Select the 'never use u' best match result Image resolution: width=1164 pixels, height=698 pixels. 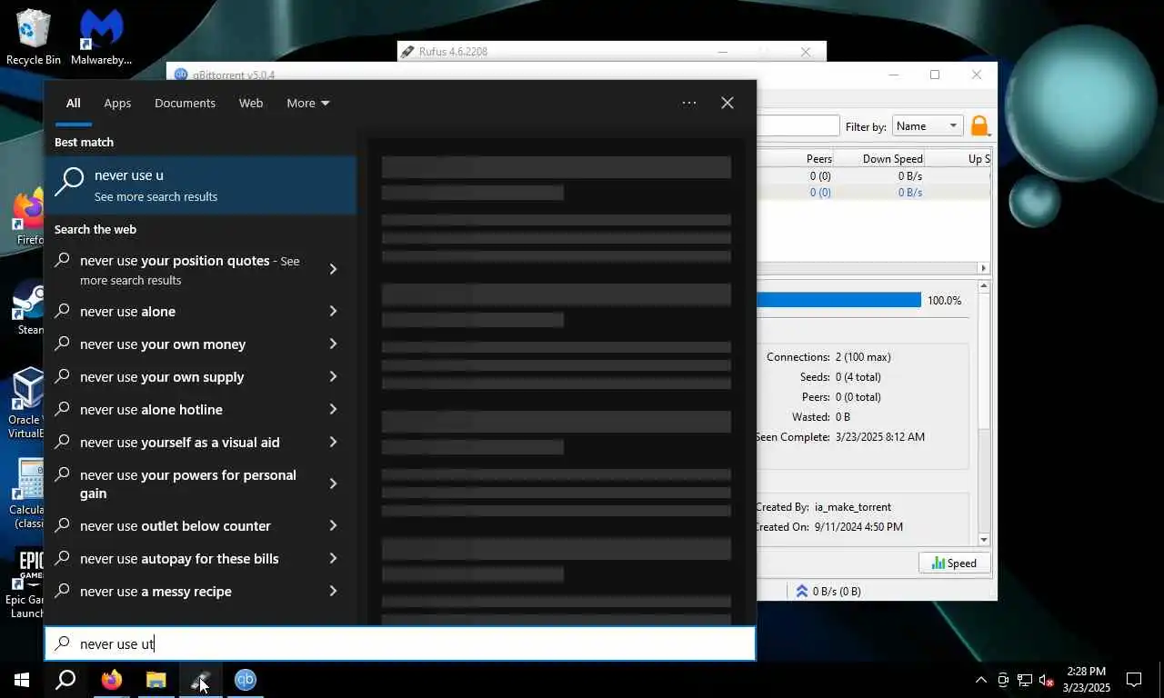[200, 184]
